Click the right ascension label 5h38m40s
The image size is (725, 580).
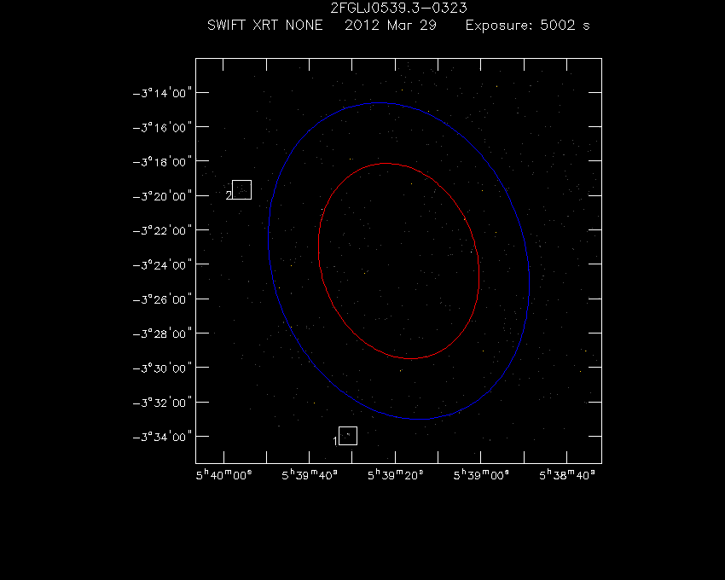click(x=567, y=475)
